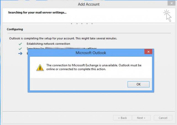Click the connection to Microsoft Exchange unavailable message
177x125 pixels.
click(94, 67)
